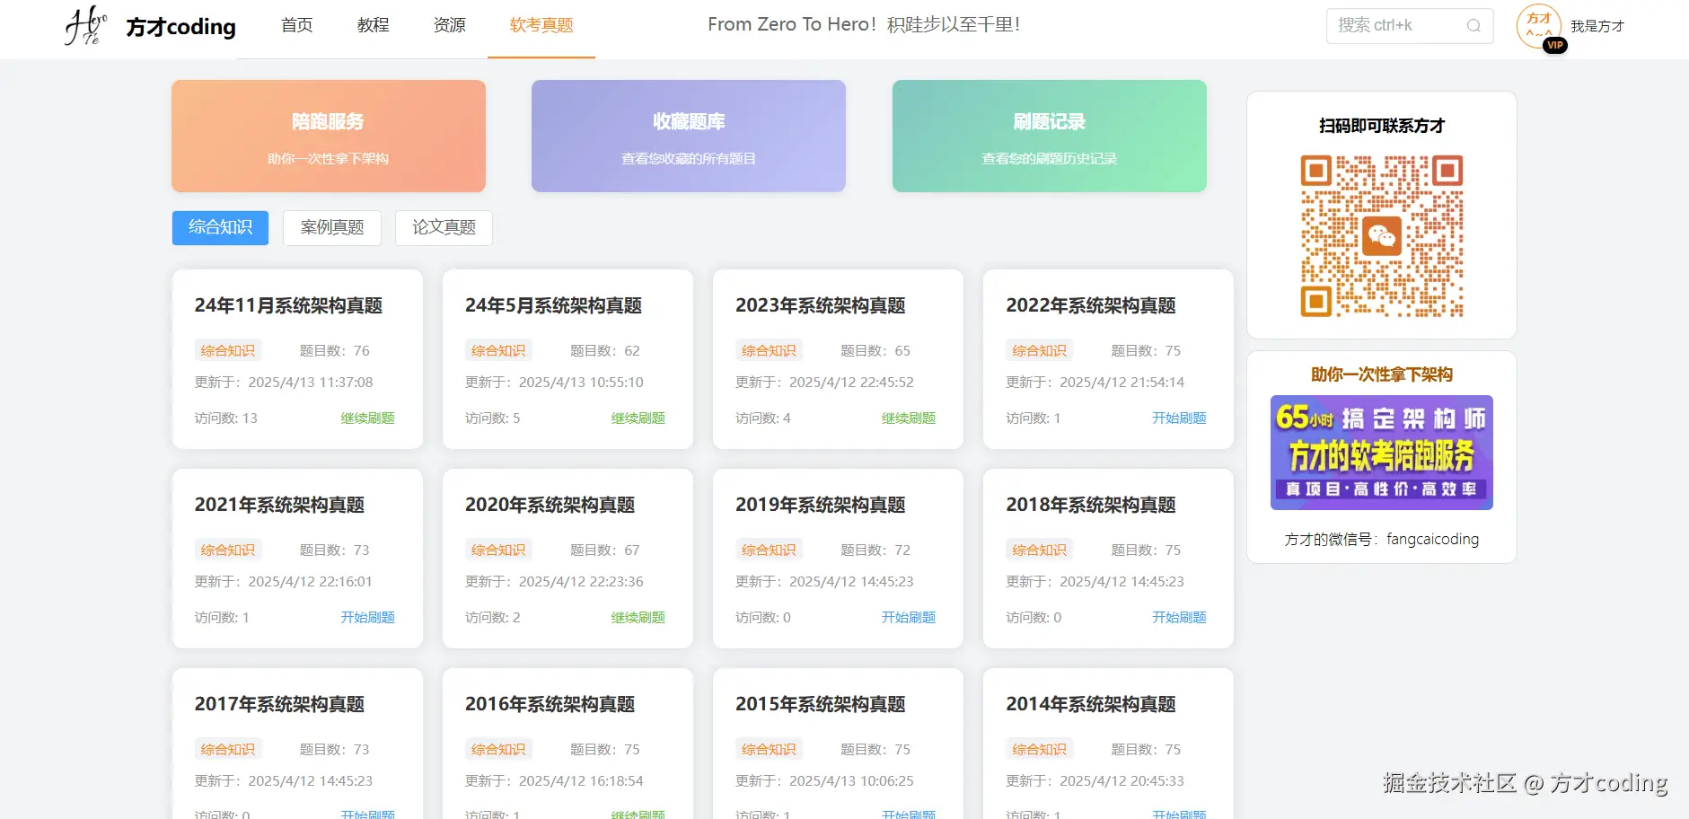Click 开始刷题 on 2022年系统架构真题
The image size is (1689, 819).
(1179, 418)
